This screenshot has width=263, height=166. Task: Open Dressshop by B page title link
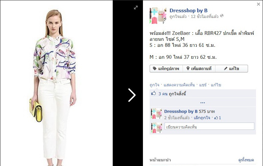[x=189, y=11]
